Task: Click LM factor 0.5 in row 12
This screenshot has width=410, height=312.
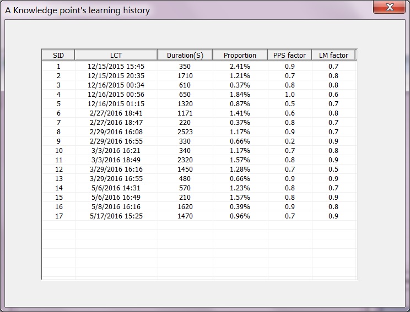Action: (333, 169)
